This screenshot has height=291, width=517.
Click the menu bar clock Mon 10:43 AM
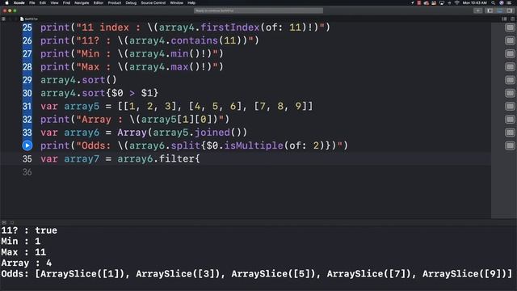click(474, 2)
